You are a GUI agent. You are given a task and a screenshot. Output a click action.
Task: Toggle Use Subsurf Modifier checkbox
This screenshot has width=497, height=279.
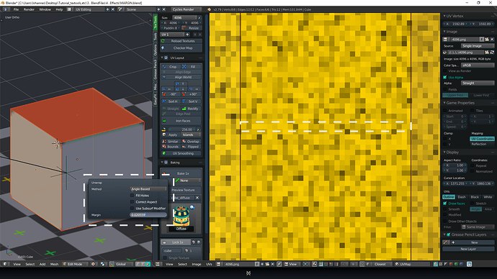(133, 209)
